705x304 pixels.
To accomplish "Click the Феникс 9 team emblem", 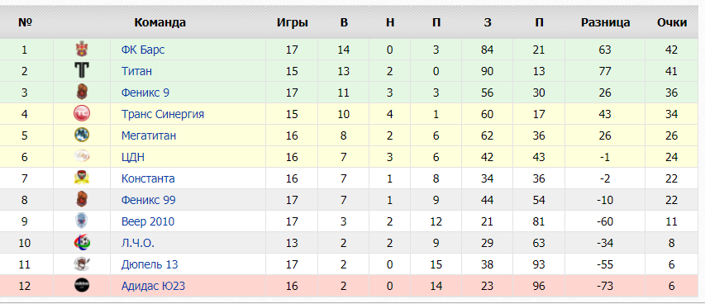I will (81, 93).
